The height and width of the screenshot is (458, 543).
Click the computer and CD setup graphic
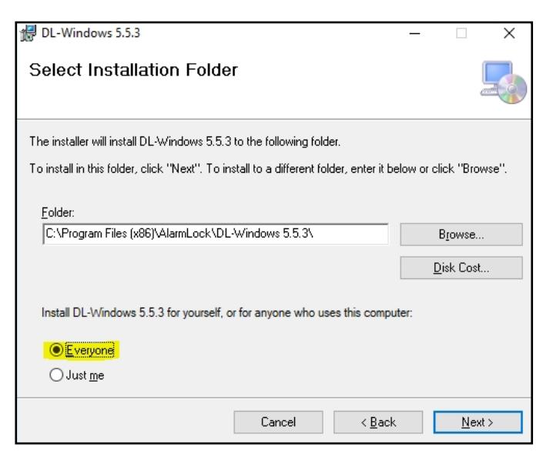click(x=504, y=83)
